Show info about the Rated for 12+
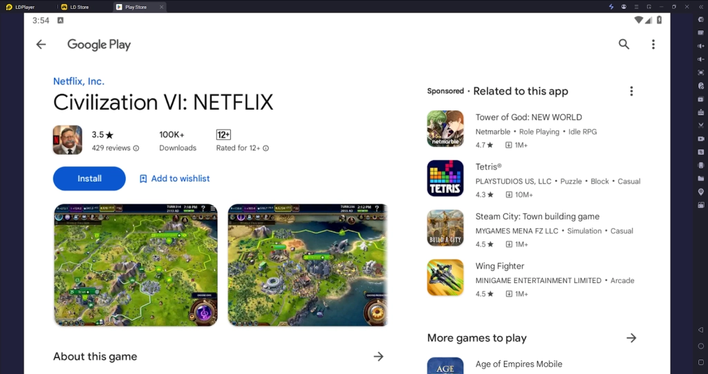This screenshot has width=708, height=374. (x=265, y=148)
